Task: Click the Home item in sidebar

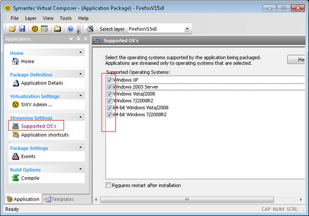Action: coord(28,61)
